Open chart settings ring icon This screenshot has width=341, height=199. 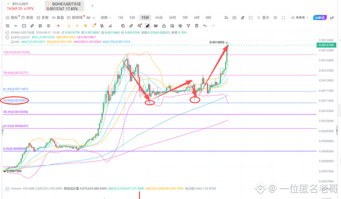point(275,18)
